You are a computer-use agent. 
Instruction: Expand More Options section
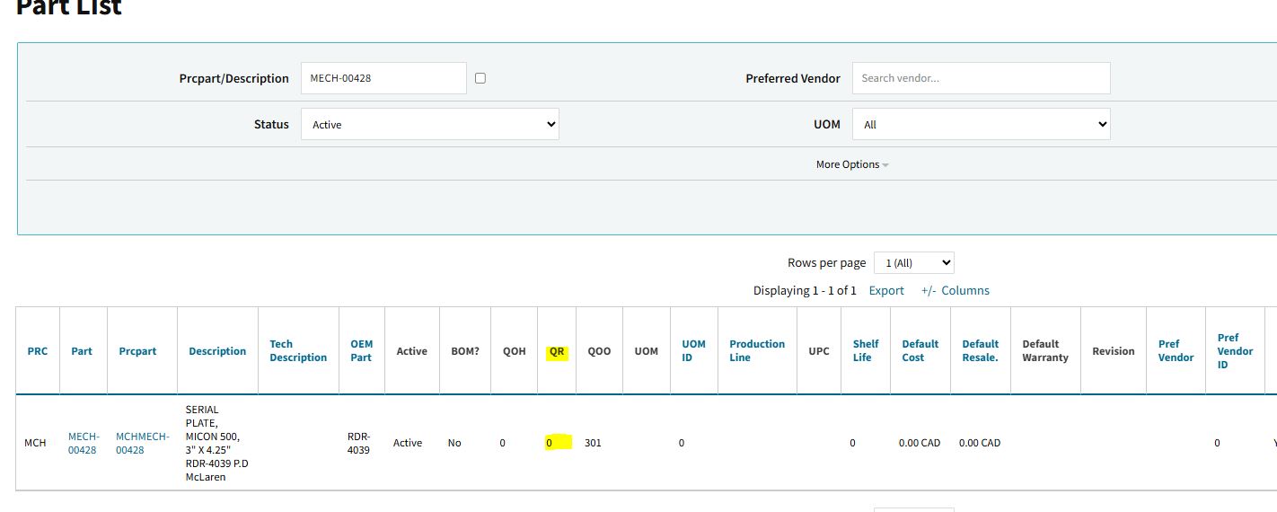click(851, 164)
